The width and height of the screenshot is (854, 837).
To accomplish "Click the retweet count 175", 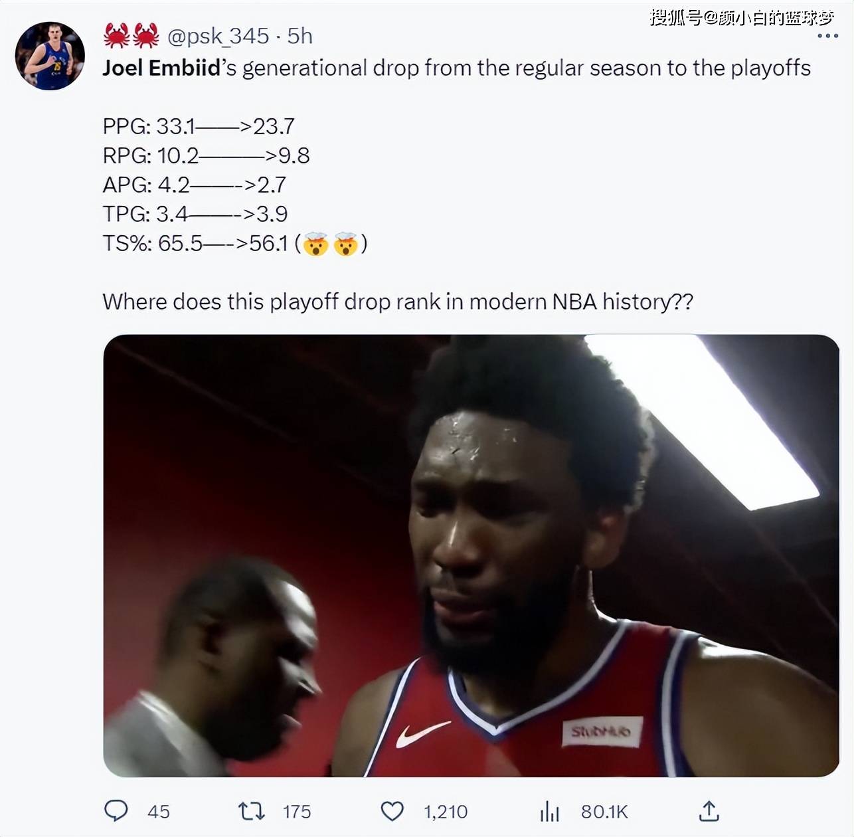I will point(297,812).
